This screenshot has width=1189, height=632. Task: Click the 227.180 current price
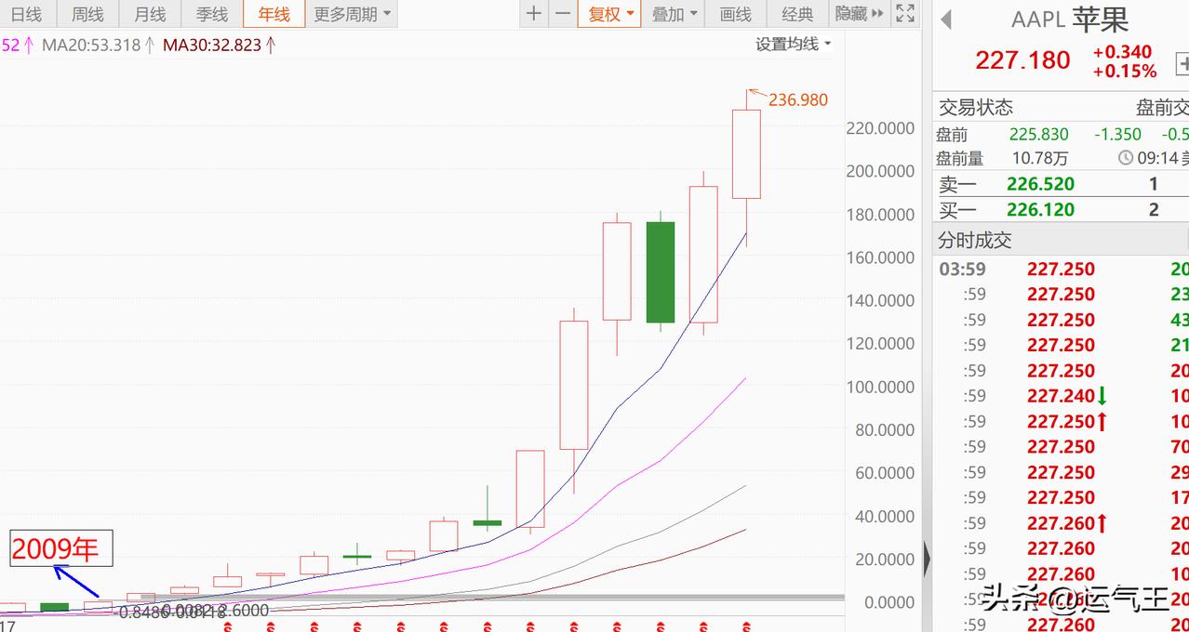coord(1022,60)
